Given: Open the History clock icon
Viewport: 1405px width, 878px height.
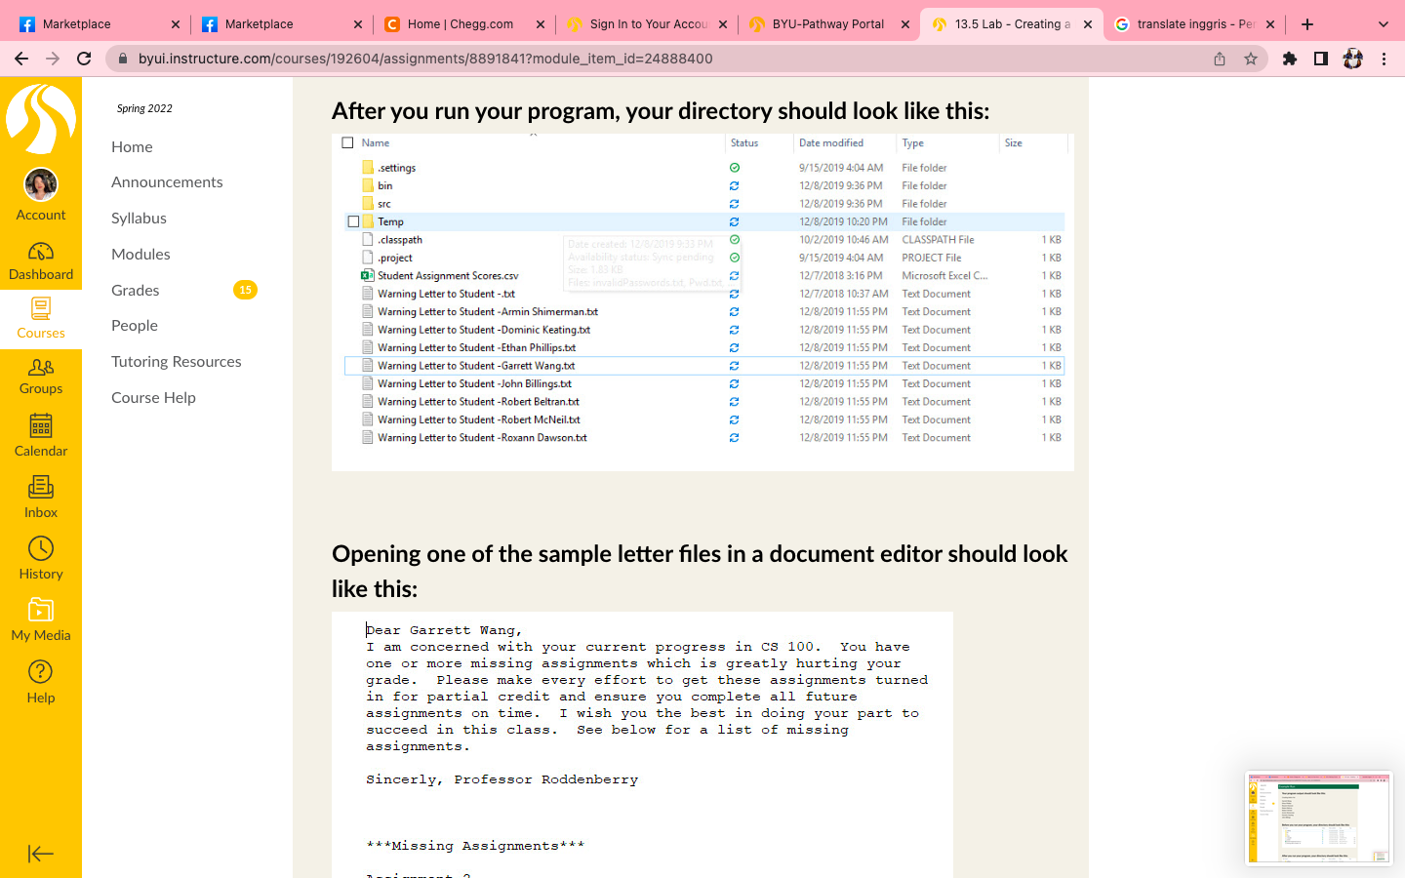Looking at the screenshot, I should [x=40, y=548].
